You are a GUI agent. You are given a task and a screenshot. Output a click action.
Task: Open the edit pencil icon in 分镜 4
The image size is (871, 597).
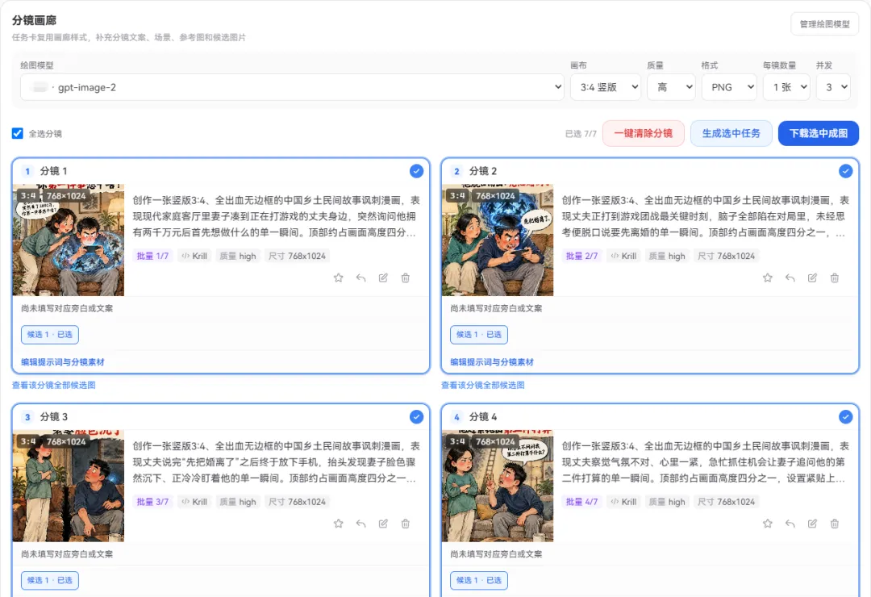812,524
